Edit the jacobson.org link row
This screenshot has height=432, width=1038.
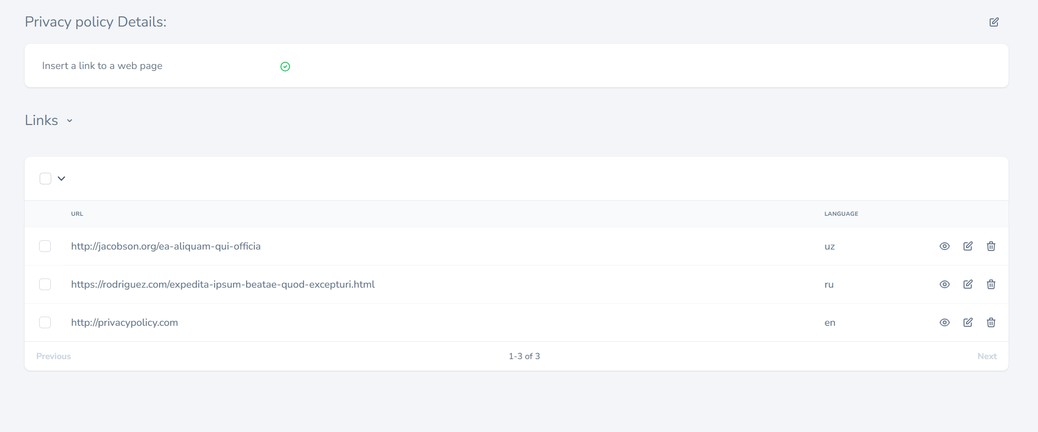pyautogui.click(x=968, y=246)
